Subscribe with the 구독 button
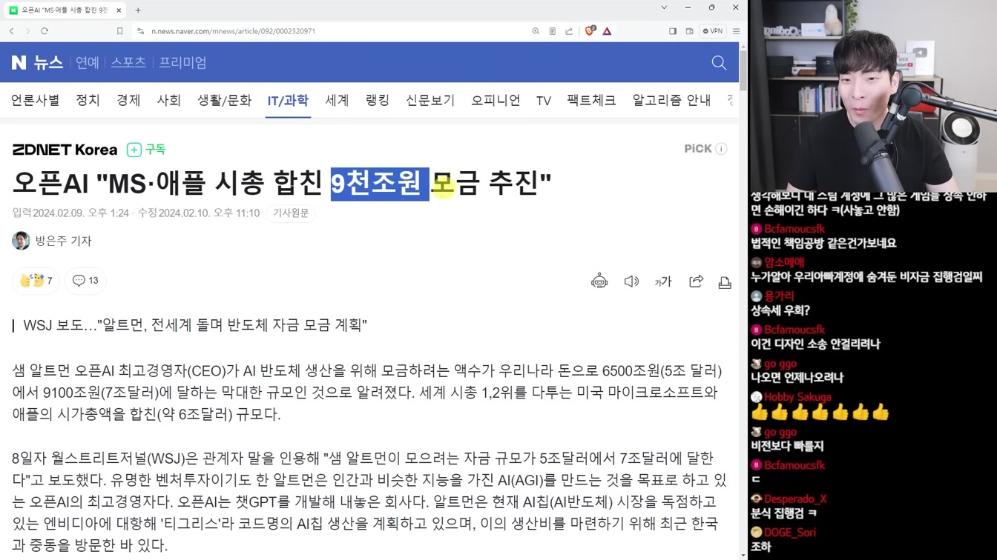The image size is (997, 560). [146, 150]
